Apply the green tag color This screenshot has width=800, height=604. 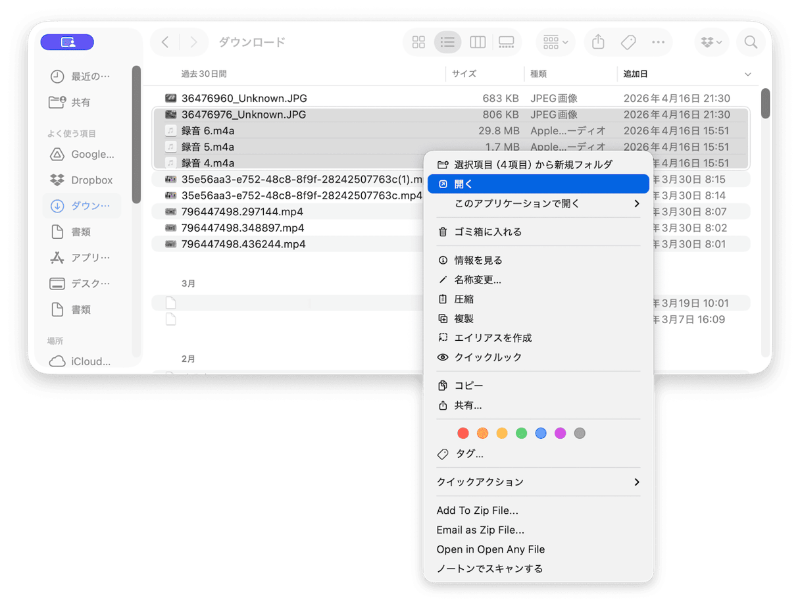(522, 433)
